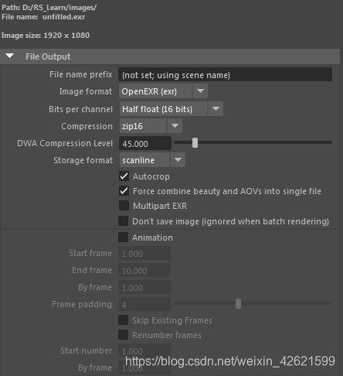Screen dimensions: 343x376
Task: Click the DWA Compression Level value field
Action: [x=145, y=143]
